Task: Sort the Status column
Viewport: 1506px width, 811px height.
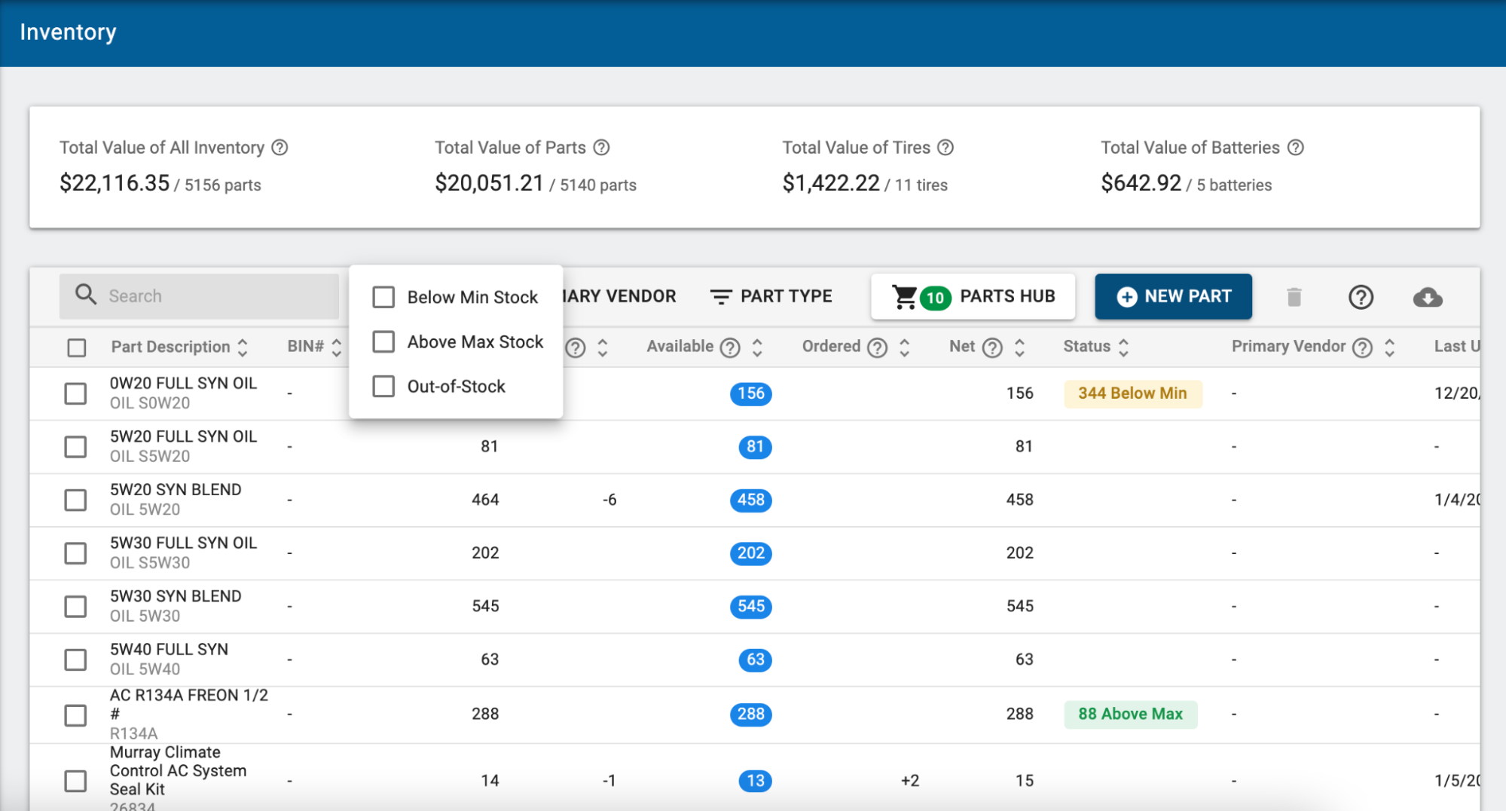Action: pyautogui.click(x=1123, y=347)
